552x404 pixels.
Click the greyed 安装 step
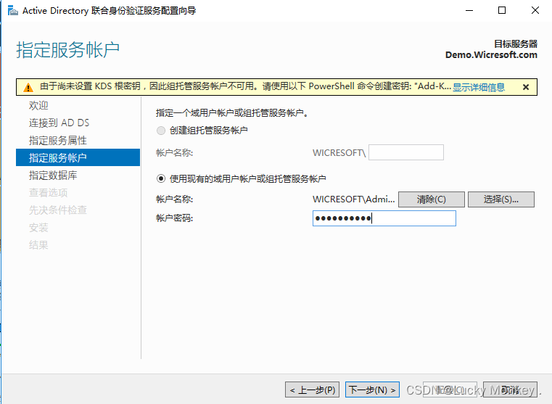[x=38, y=228]
